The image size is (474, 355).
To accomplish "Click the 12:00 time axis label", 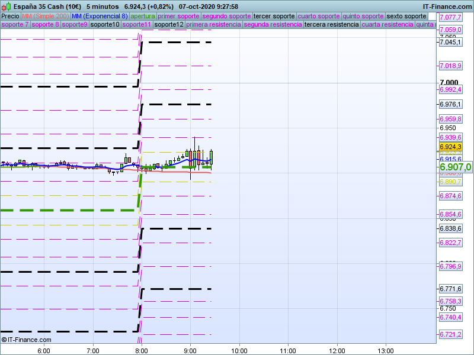I will point(337,351).
